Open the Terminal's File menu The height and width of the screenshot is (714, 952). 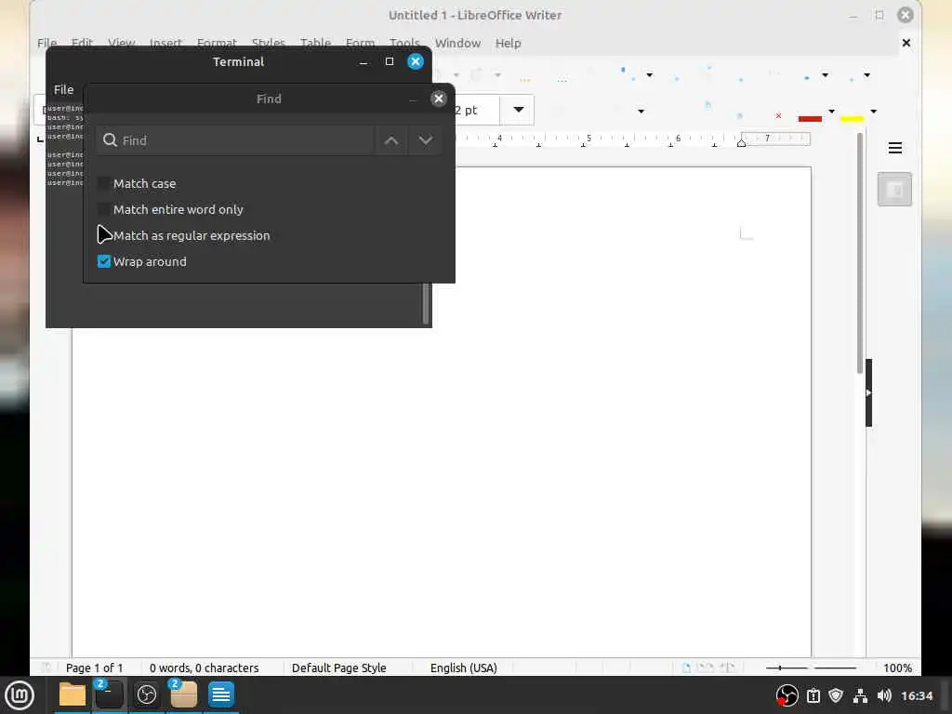[64, 90]
